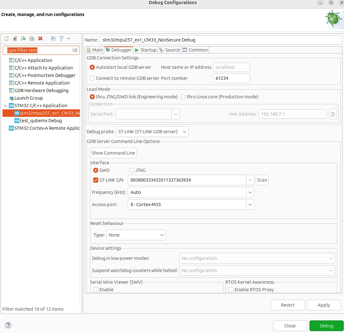344x333 pixels.
Task: Open the ST-LINK S/N serial dropdown arrow
Action: click(250, 180)
